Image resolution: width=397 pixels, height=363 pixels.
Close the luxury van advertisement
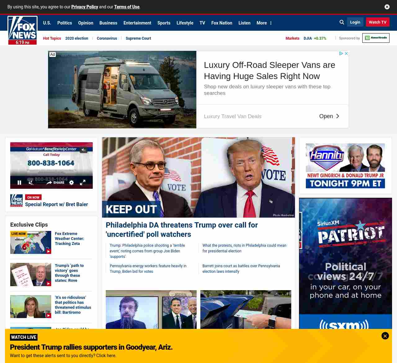(x=346, y=54)
